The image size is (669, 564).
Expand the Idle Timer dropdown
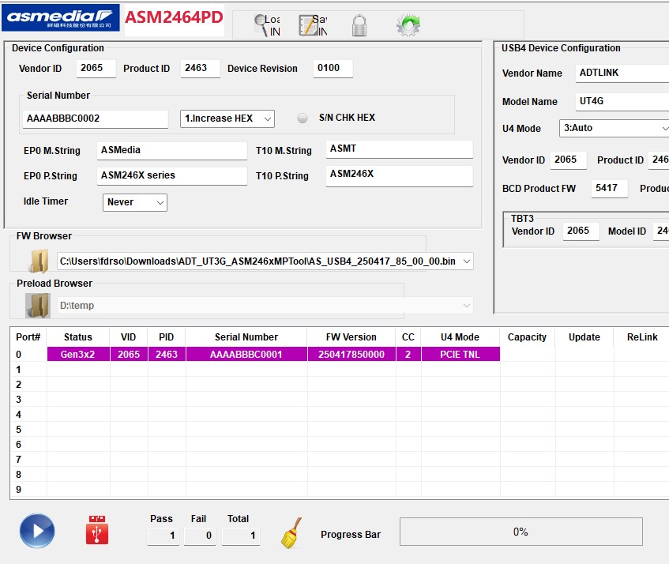click(135, 202)
